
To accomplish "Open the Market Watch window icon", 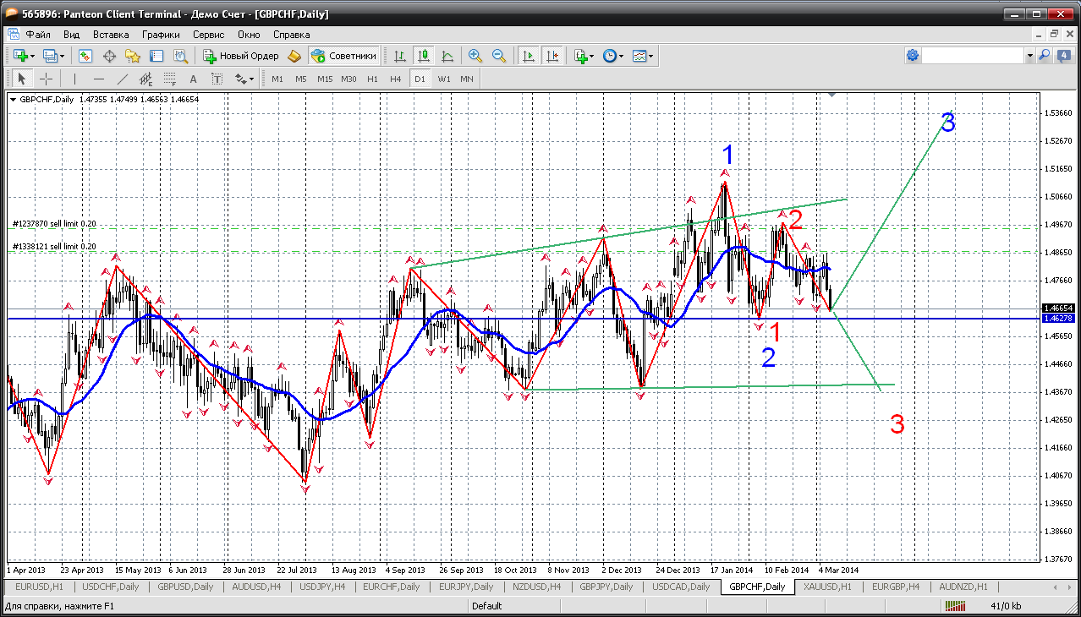I will tap(85, 56).
